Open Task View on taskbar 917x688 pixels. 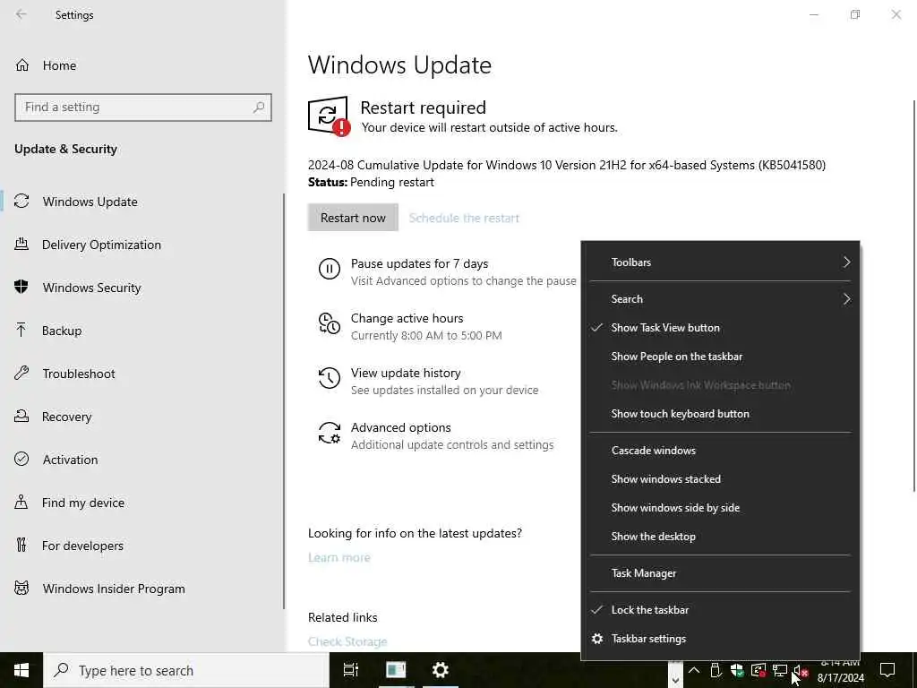pos(351,670)
